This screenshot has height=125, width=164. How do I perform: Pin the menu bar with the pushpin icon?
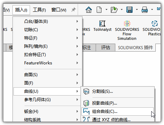74,10
